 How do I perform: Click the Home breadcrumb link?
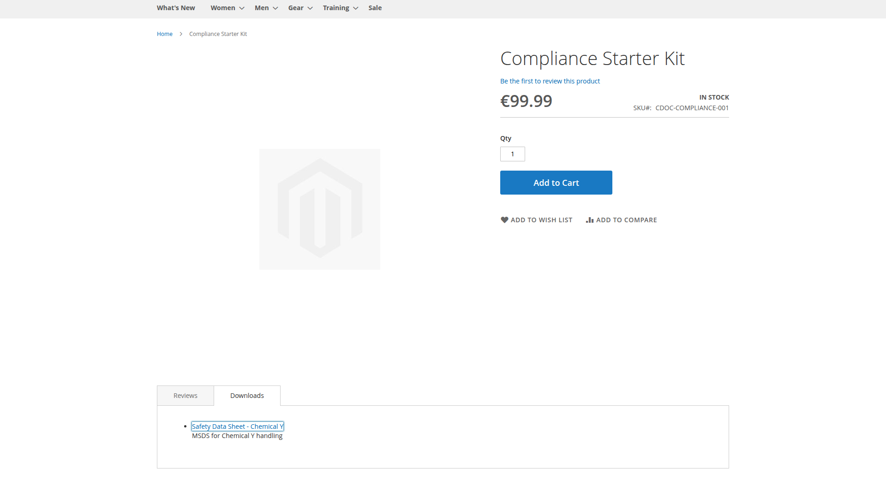pos(165,34)
